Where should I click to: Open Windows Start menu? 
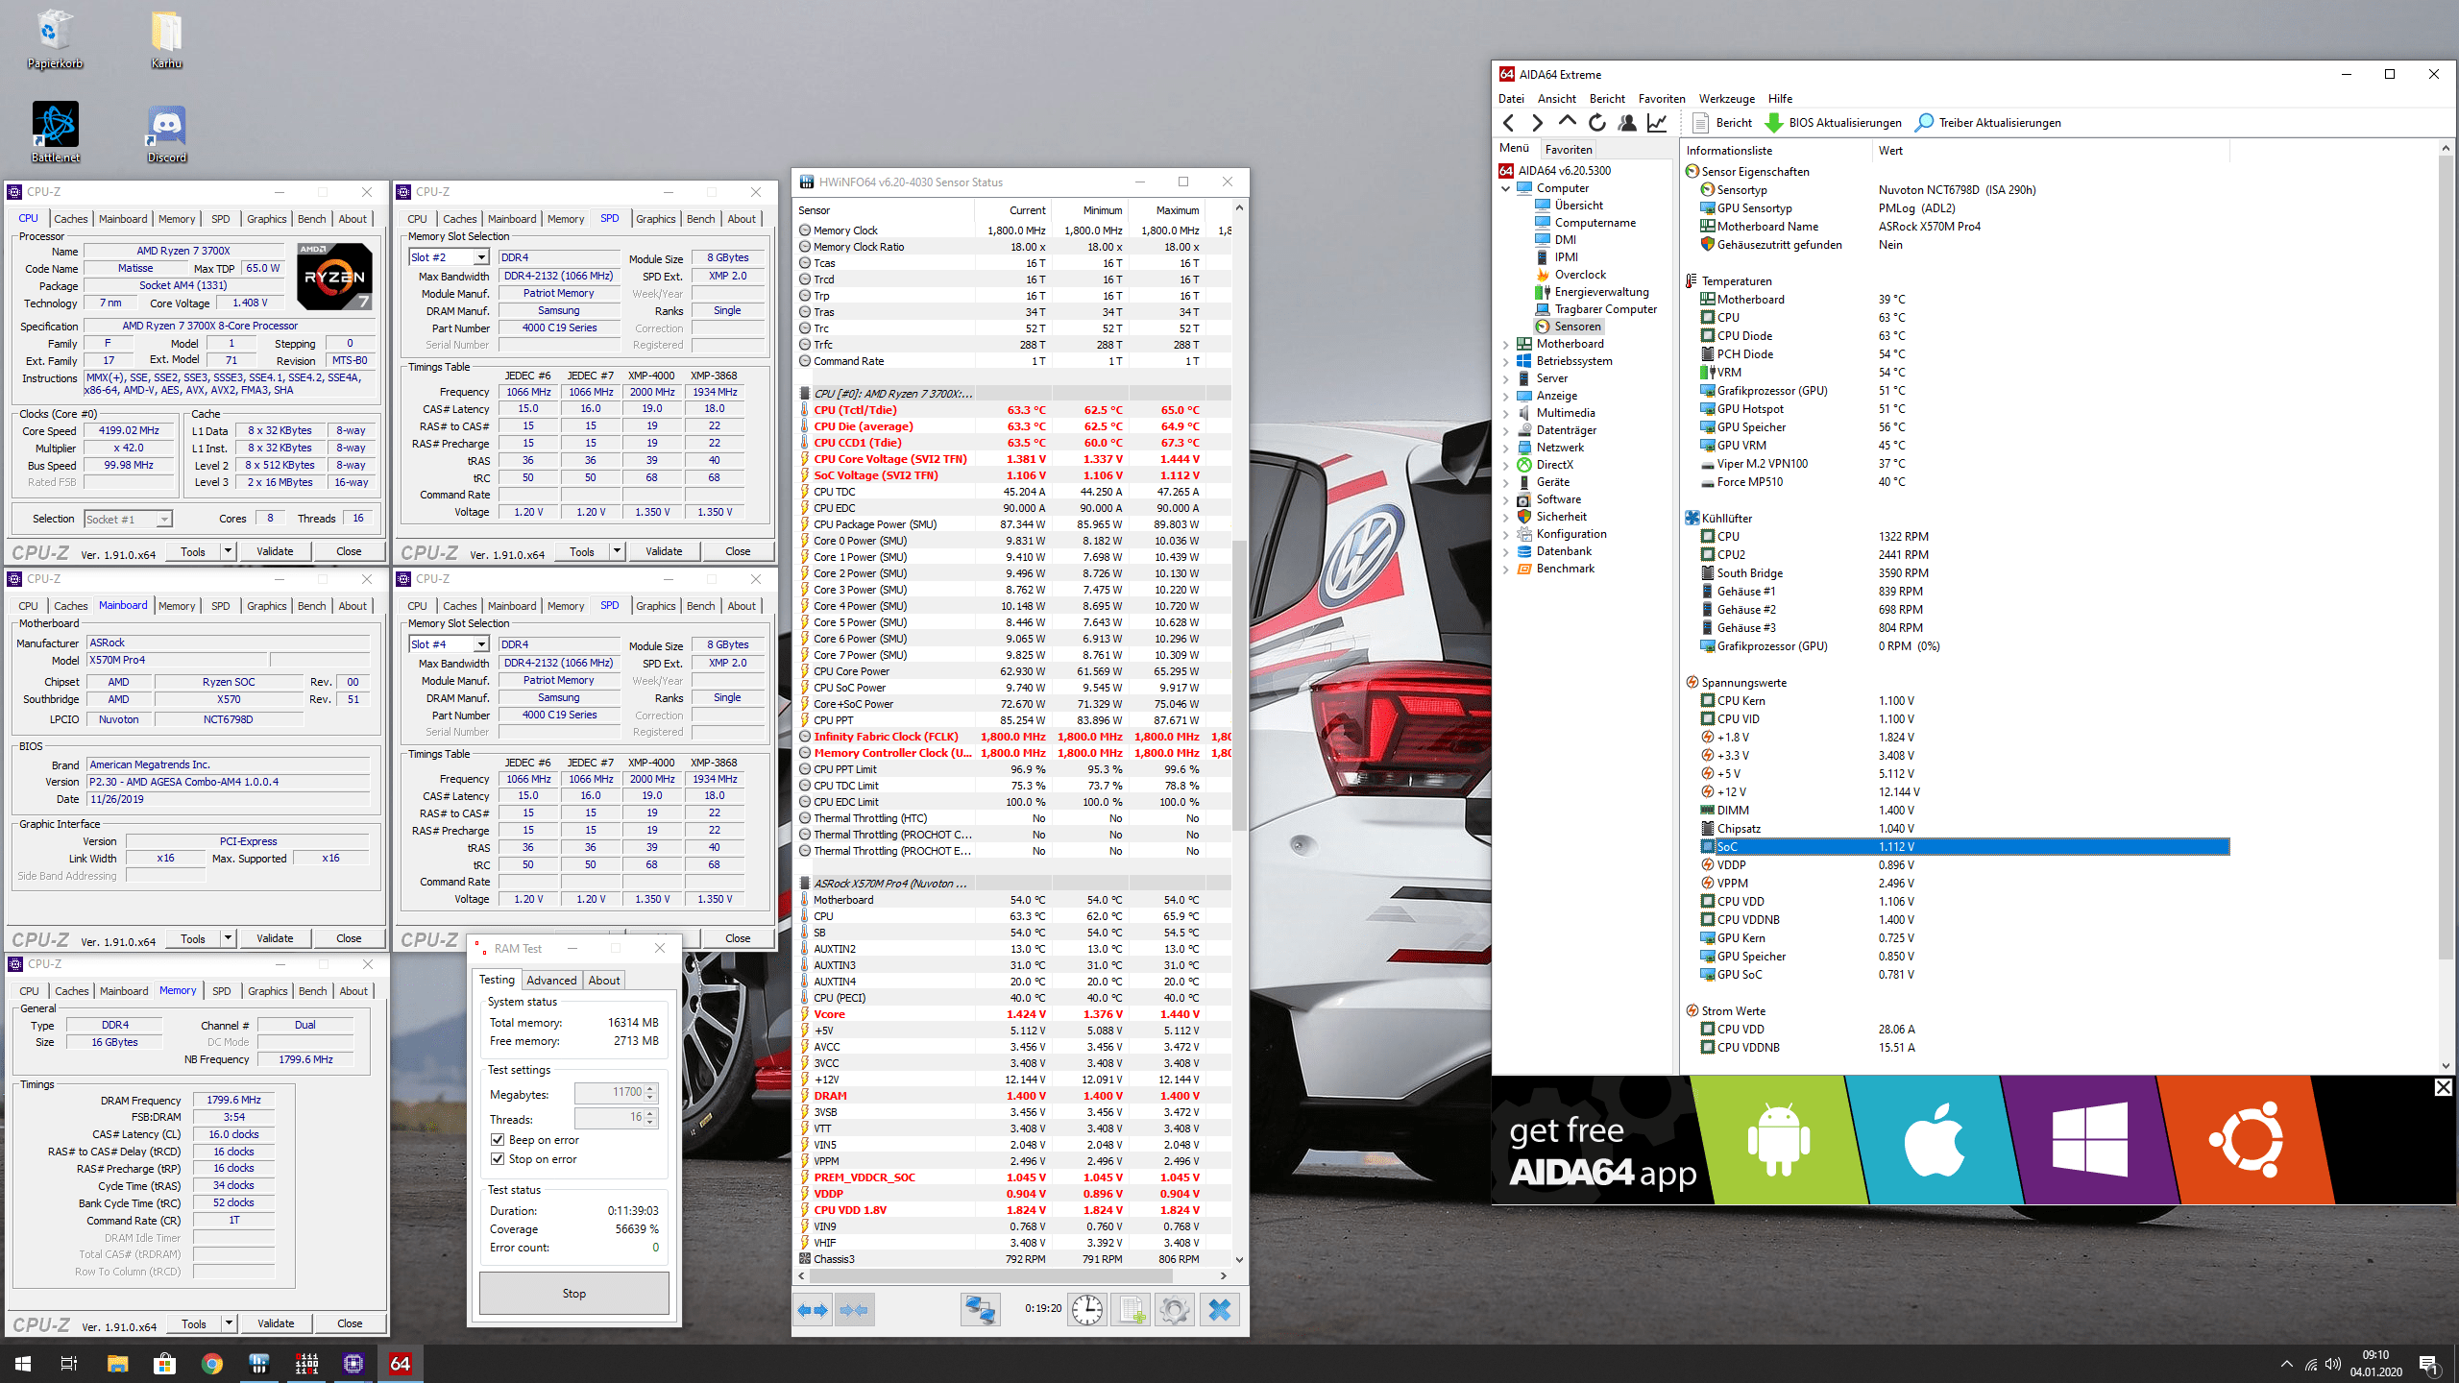23,1363
